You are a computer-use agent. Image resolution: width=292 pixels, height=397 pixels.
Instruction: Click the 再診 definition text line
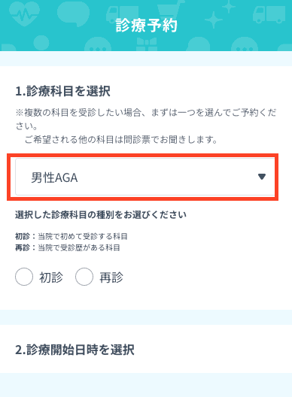(68, 247)
